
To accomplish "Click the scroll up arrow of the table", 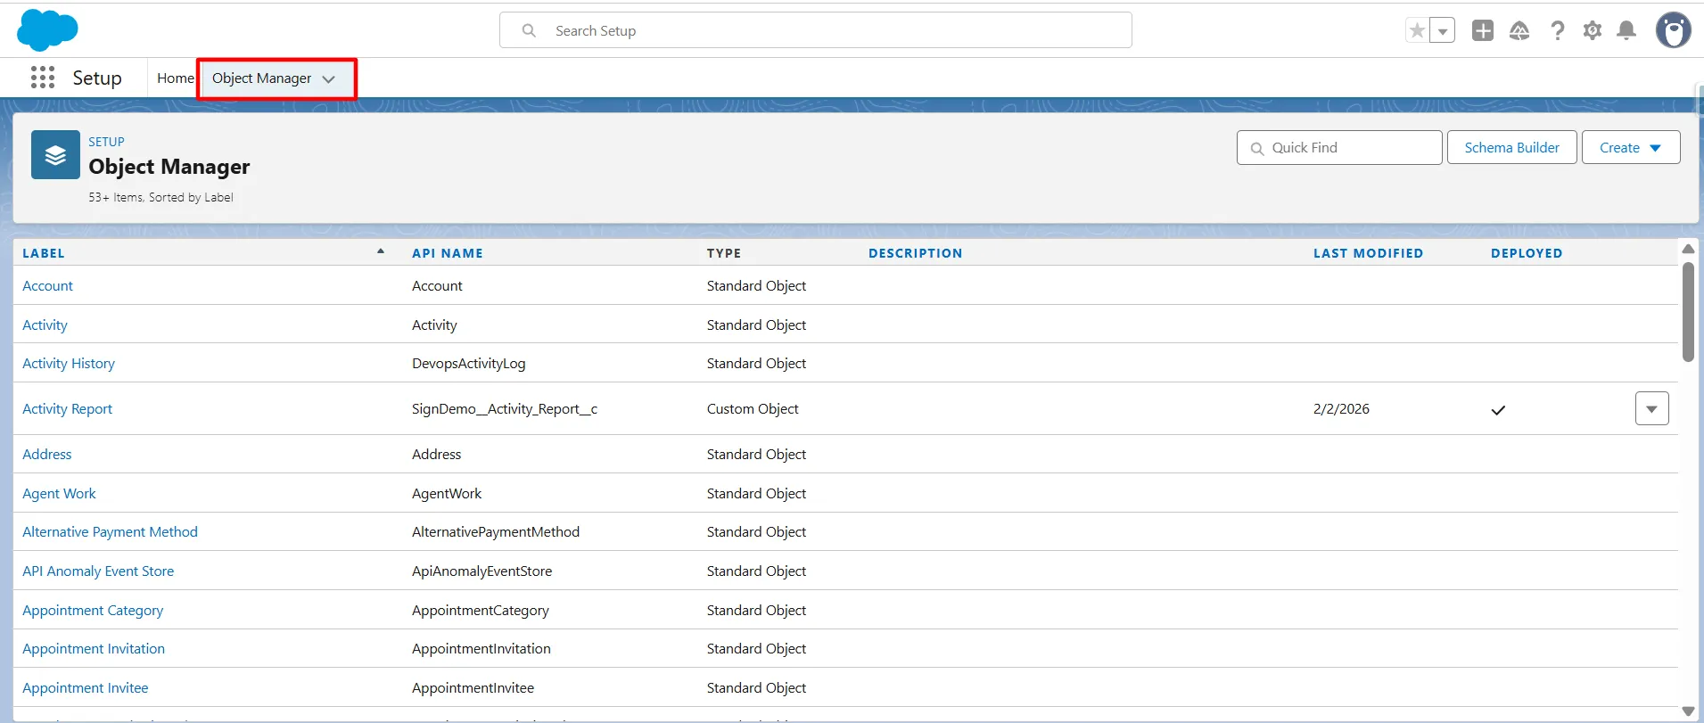I will 1688,249.
